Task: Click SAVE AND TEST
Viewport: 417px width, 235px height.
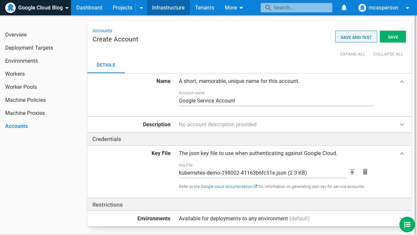Action: 356,37
